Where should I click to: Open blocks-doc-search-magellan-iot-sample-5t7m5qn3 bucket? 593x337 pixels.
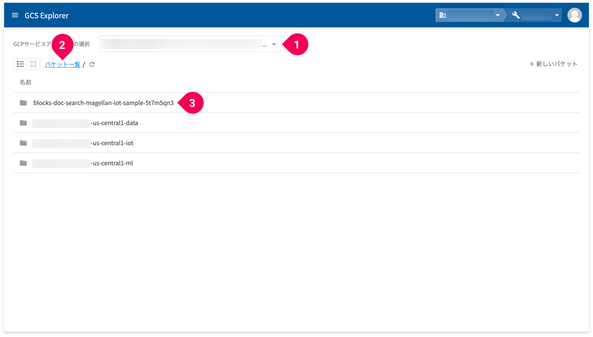click(103, 103)
